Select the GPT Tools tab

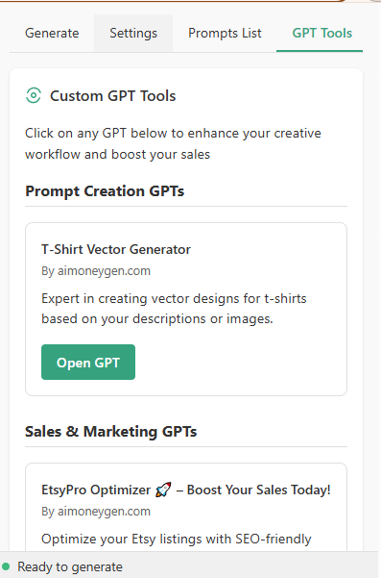pyautogui.click(x=322, y=33)
